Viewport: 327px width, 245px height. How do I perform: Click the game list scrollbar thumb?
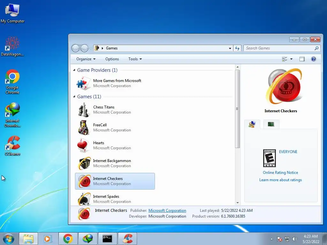237,109
